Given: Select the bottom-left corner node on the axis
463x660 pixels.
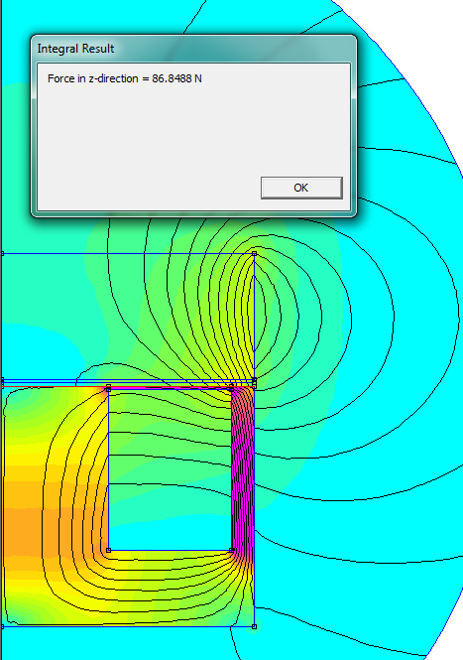Looking at the screenshot, I should pyautogui.click(x=2, y=626).
